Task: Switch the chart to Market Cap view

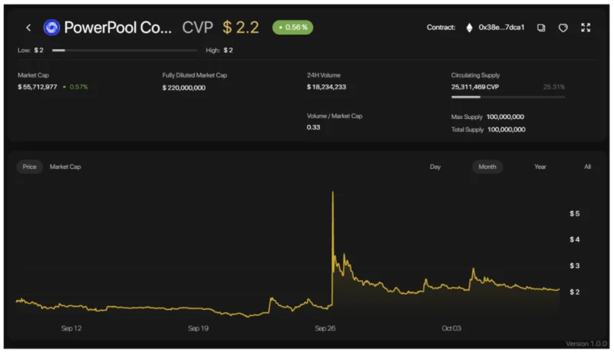Action: [x=65, y=167]
